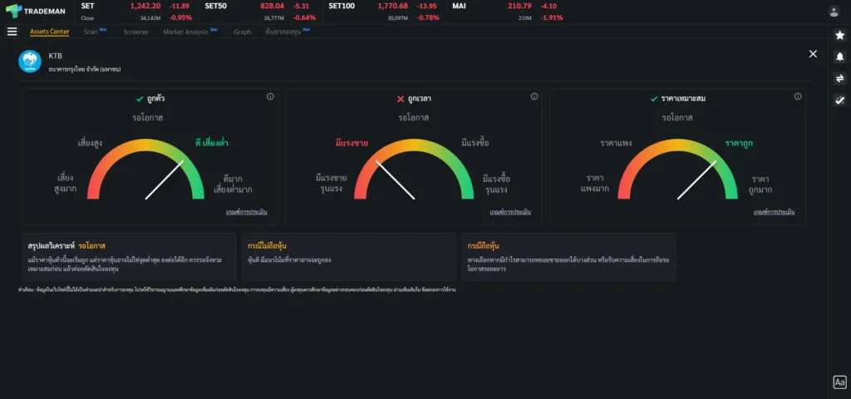Click MAI index value 210.79

point(519,6)
